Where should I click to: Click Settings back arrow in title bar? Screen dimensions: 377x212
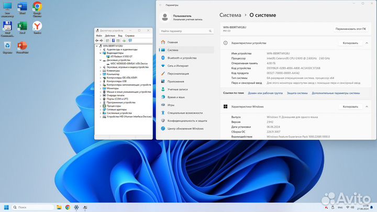click(x=161, y=5)
